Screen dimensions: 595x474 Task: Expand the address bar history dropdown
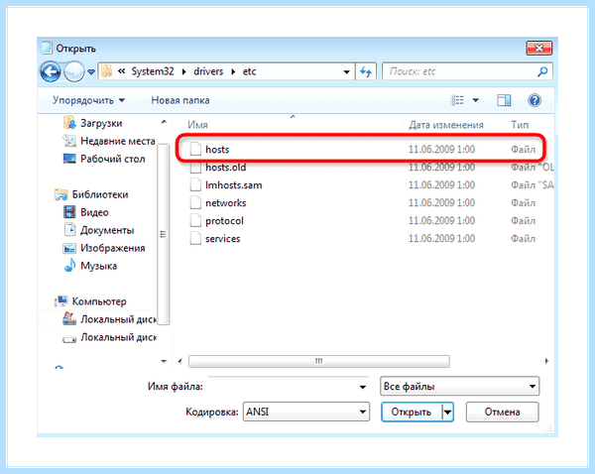coord(346,71)
